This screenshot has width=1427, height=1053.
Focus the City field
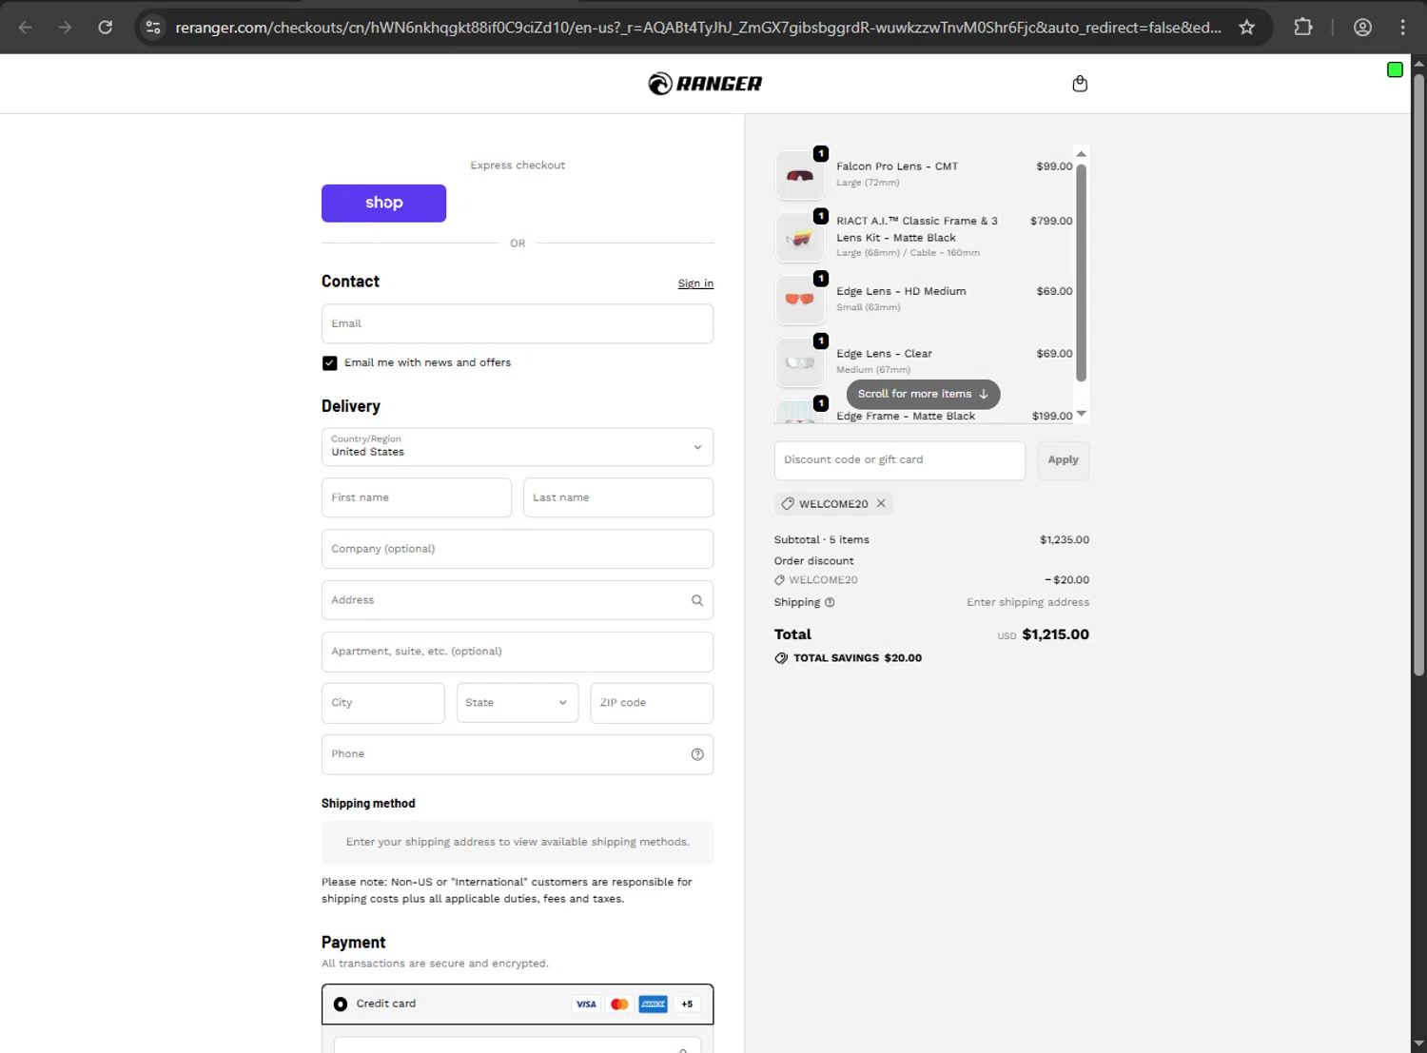click(x=382, y=703)
